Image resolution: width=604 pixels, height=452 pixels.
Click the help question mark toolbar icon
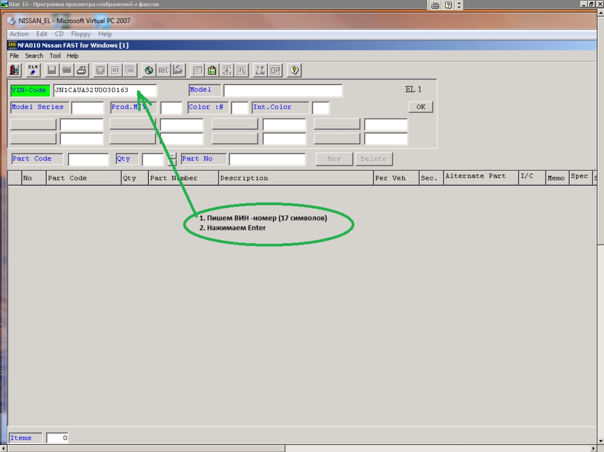(x=294, y=70)
